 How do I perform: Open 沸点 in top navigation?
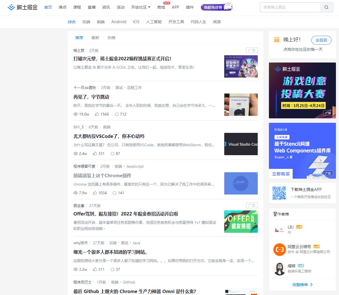[x=63, y=7]
